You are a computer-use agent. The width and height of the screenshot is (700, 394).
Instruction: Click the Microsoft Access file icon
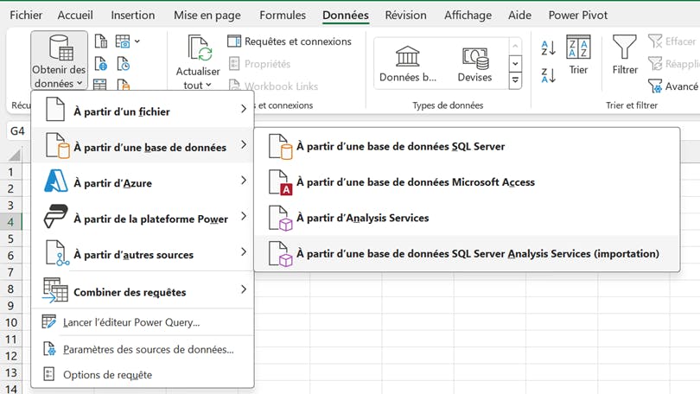[x=280, y=182]
